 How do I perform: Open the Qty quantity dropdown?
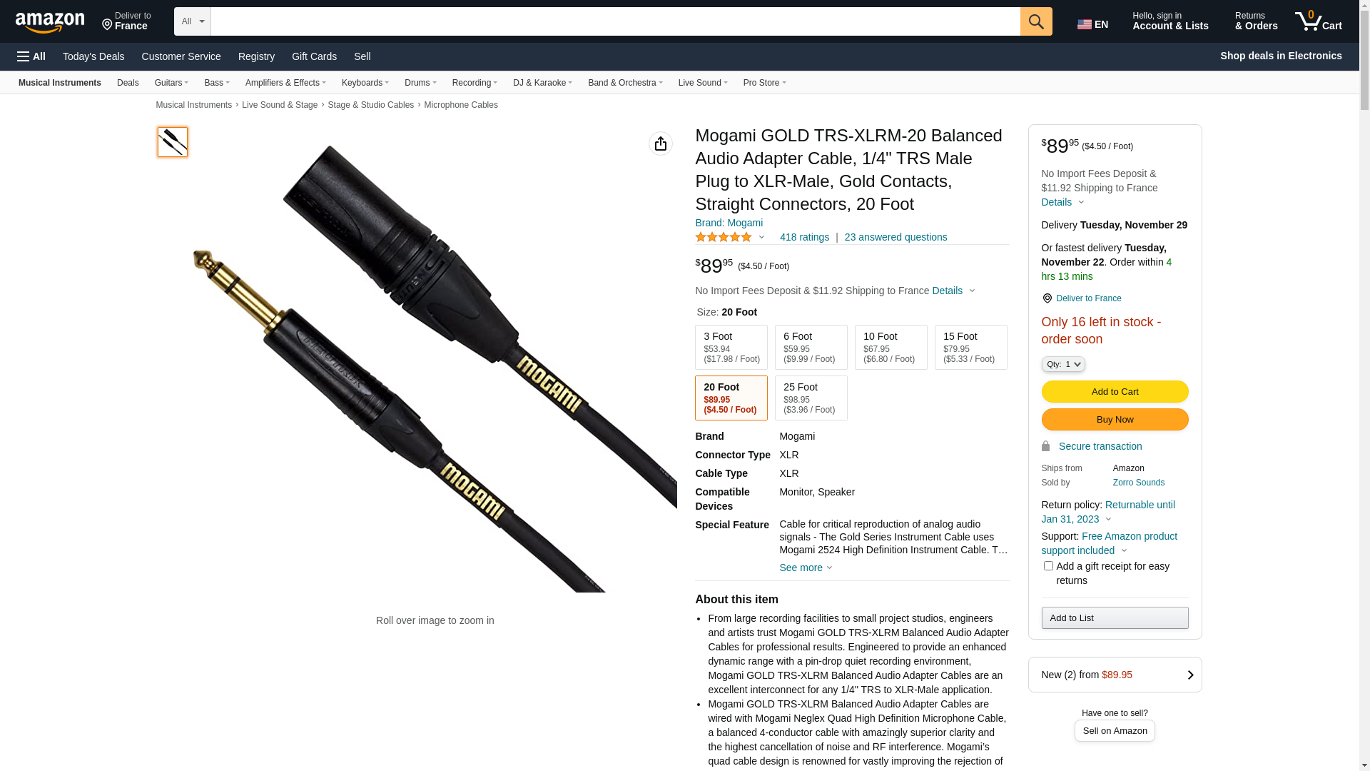(x=1063, y=364)
